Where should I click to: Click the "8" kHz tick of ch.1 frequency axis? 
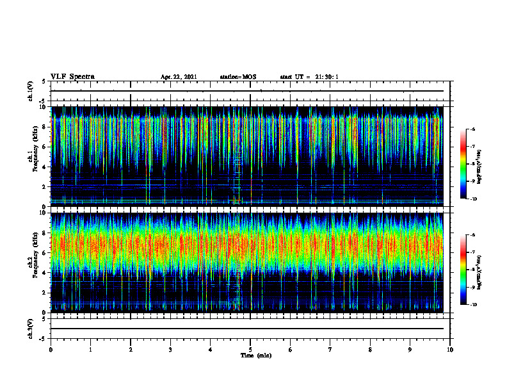[x=45, y=127]
